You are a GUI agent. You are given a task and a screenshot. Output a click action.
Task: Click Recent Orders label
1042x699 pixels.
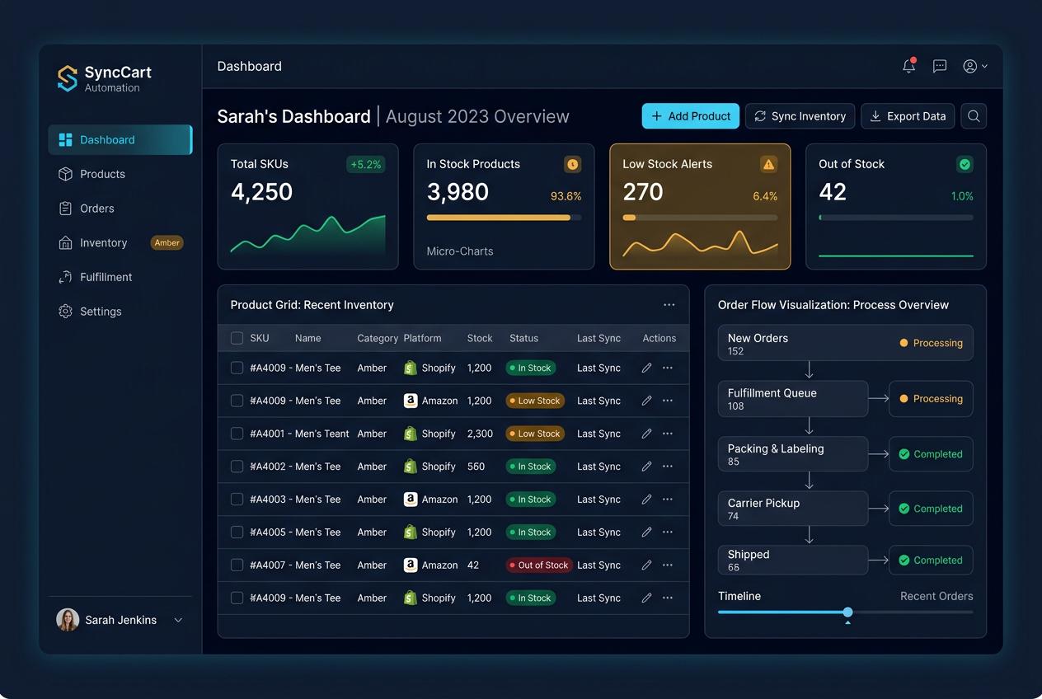pyautogui.click(x=936, y=596)
